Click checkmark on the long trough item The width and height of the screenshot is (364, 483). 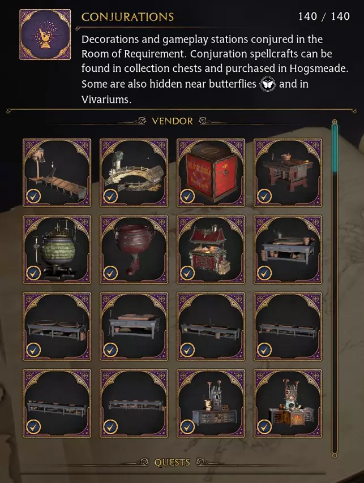33,196
